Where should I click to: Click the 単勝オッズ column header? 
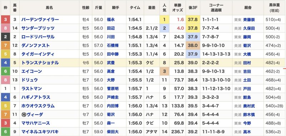[177, 8]
